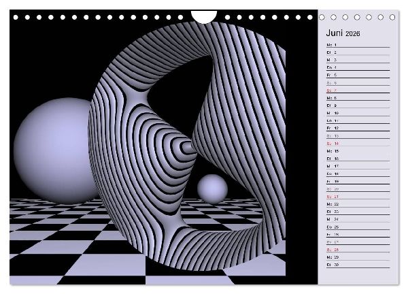This screenshot has height=294, width=408.
Task: Select the "Mo 8" day row
Action: (x=358, y=98)
